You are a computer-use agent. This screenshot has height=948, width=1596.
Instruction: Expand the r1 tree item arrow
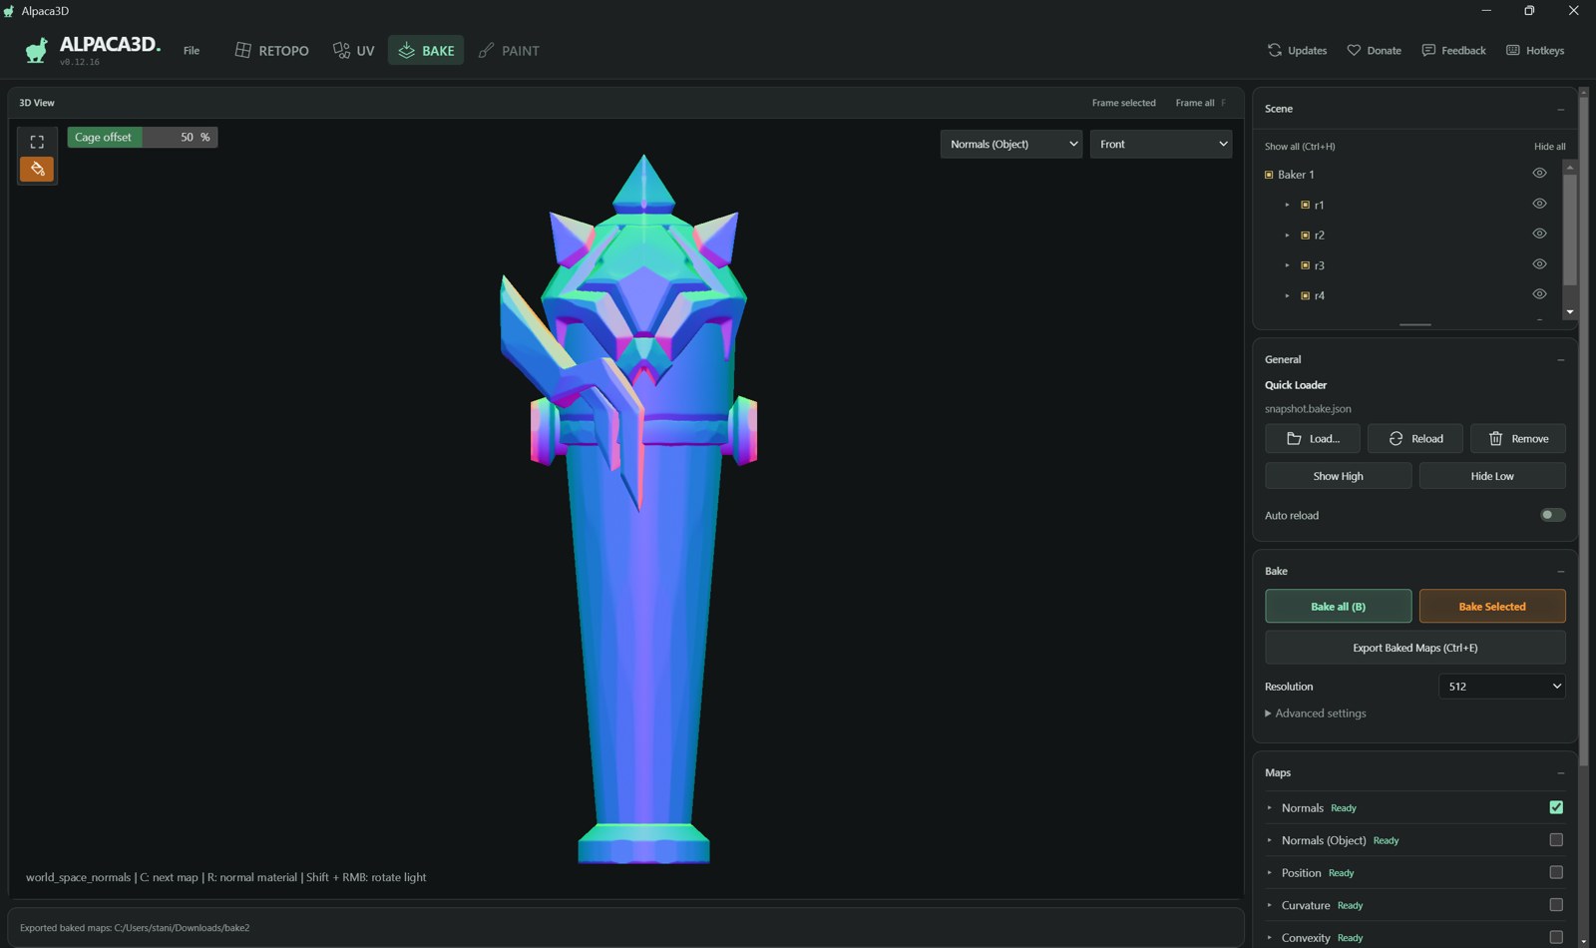1287,205
